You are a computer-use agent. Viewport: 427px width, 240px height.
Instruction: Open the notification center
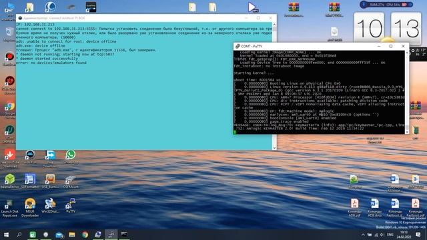click(418, 235)
